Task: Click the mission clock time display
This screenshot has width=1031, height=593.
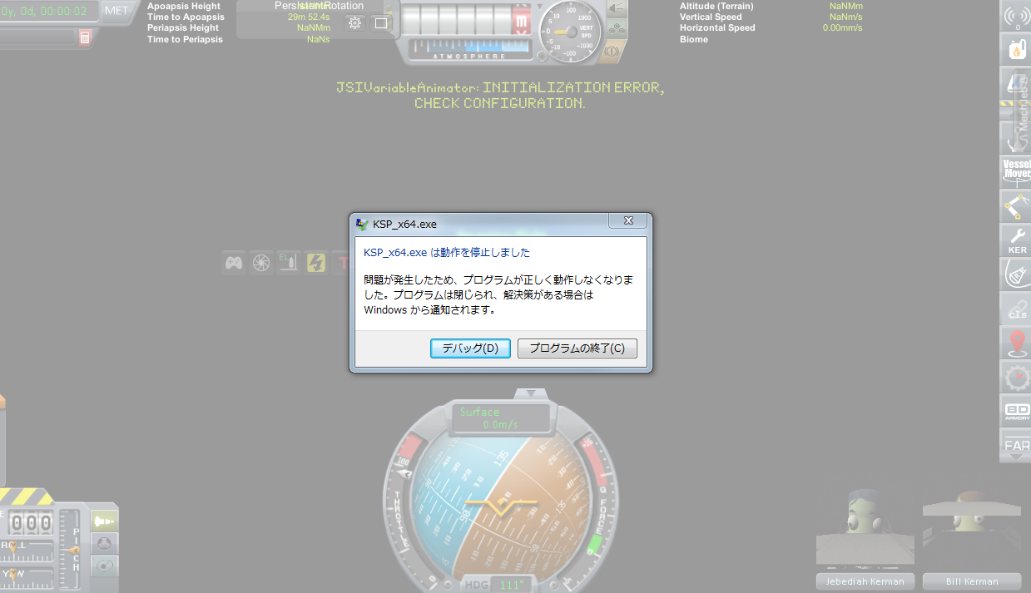Action: pos(48,11)
